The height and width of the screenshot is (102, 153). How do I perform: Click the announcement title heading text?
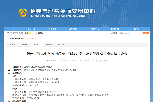(77, 54)
